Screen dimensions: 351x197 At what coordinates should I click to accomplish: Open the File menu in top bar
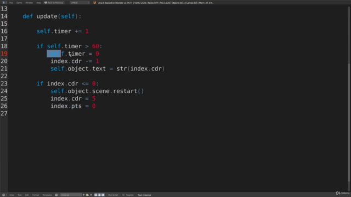coord(11,3)
